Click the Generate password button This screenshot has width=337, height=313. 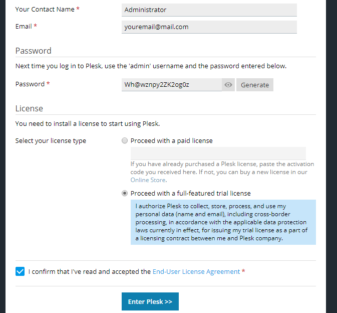click(x=255, y=85)
